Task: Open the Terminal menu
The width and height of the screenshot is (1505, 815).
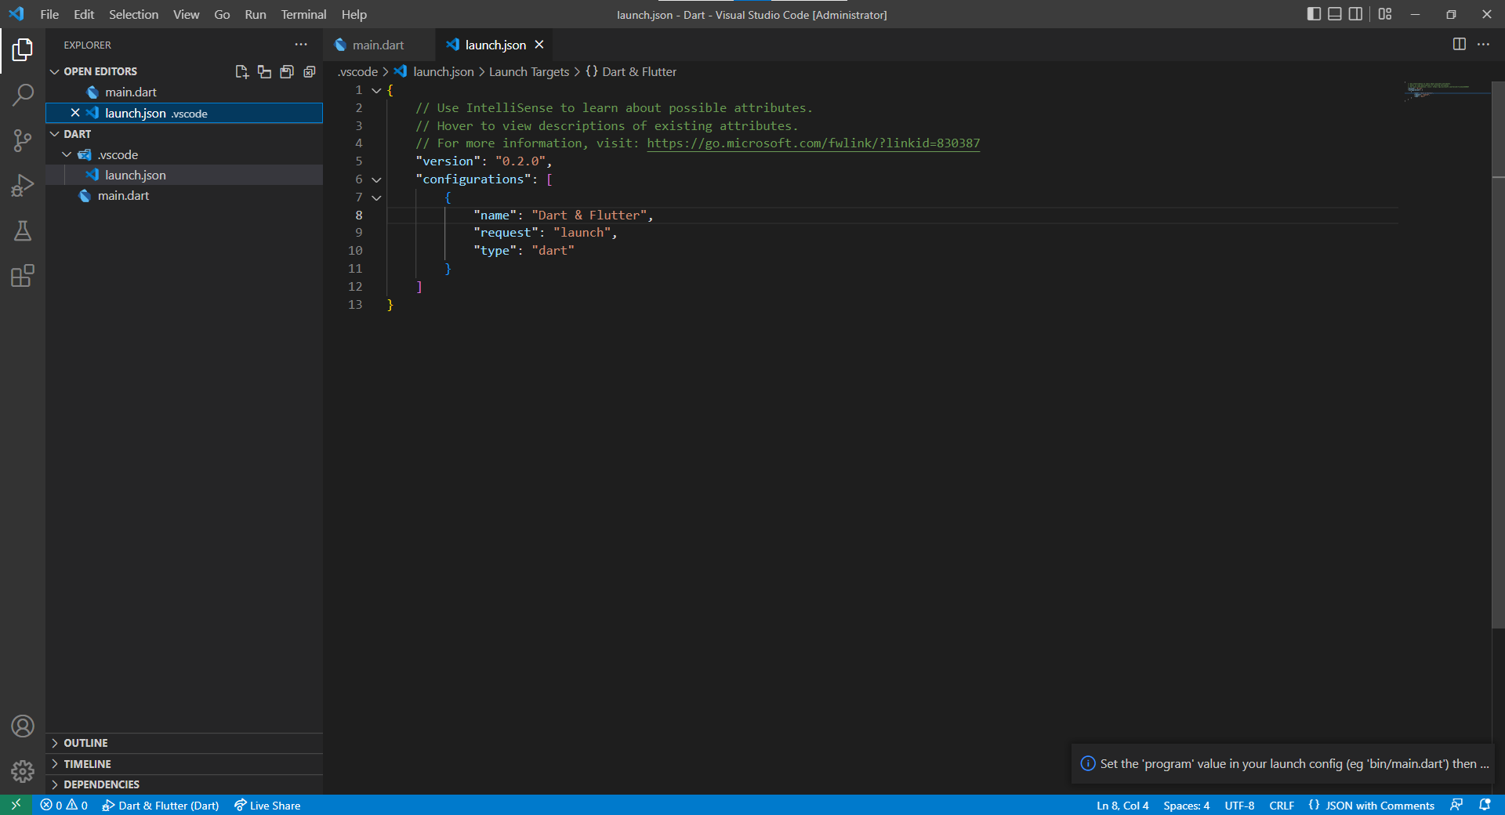Action: pyautogui.click(x=303, y=14)
